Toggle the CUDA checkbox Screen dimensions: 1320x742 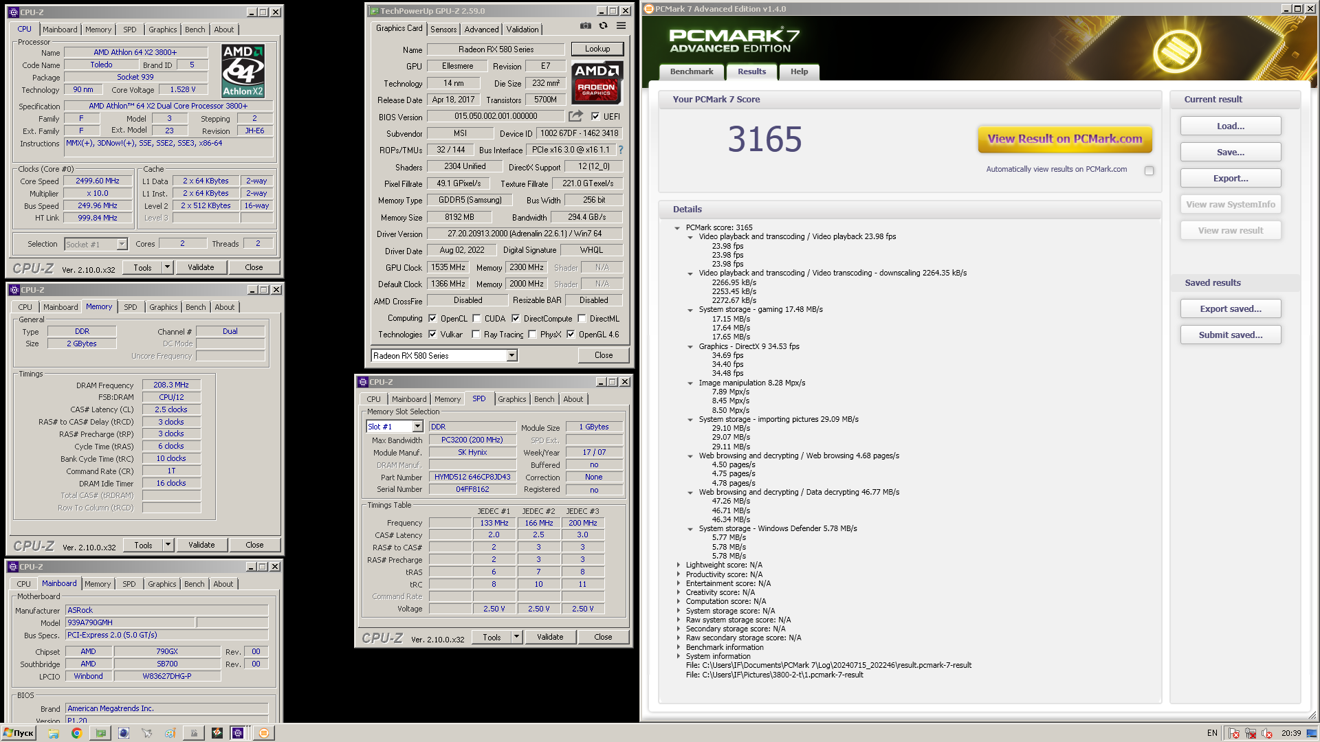pos(476,318)
